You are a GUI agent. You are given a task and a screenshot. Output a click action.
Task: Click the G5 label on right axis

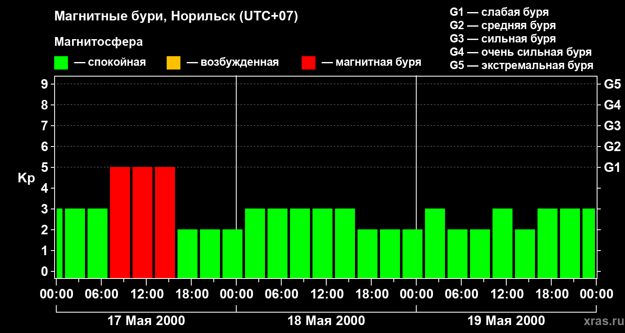pos(612,84)
